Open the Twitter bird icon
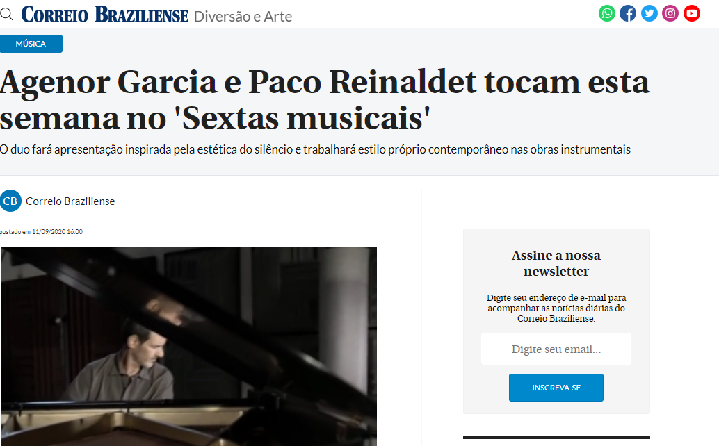Screen dimensions: 719x446 click(x=649, y=13)
